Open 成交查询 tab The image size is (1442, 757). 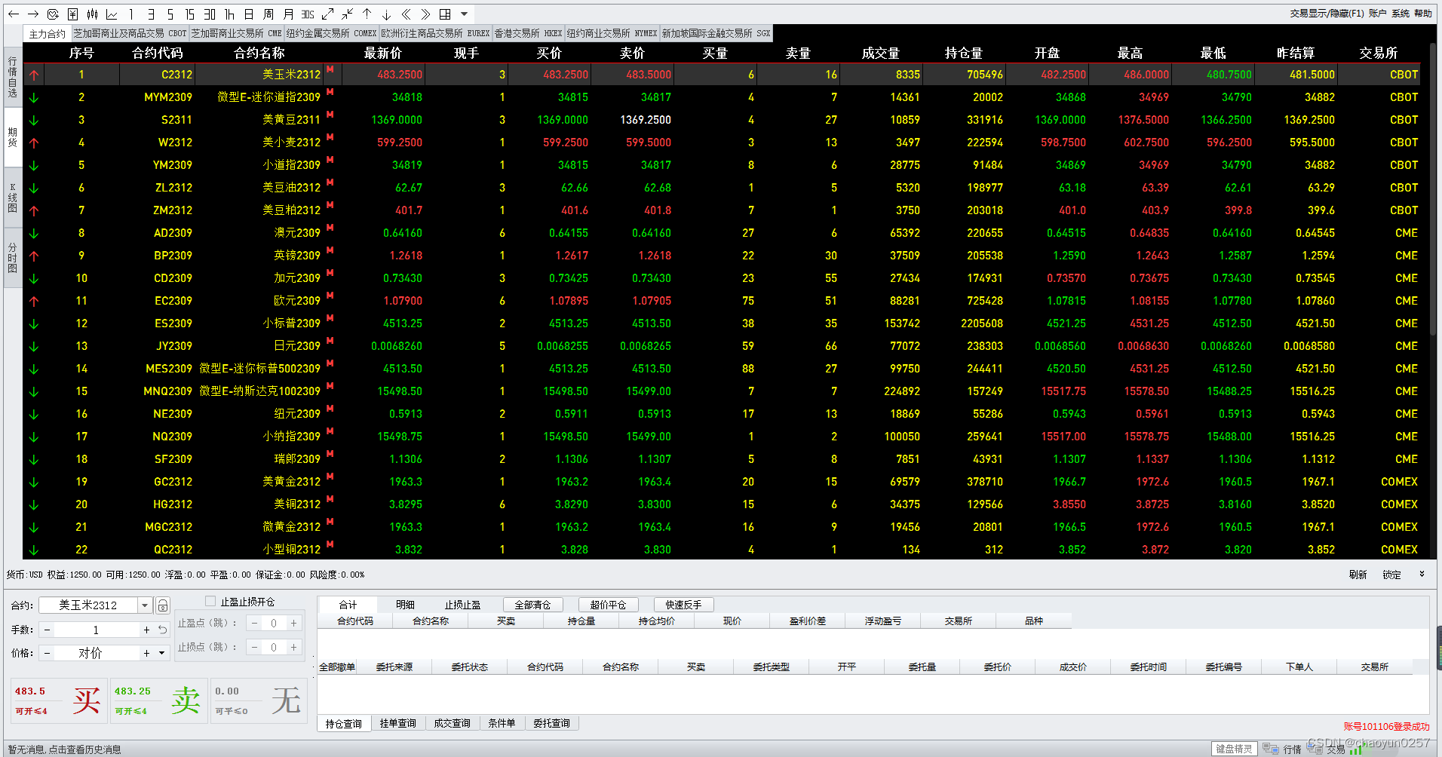coord(452,723)
